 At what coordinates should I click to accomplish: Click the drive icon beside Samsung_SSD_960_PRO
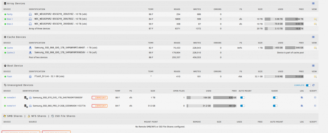coord(30,106)
